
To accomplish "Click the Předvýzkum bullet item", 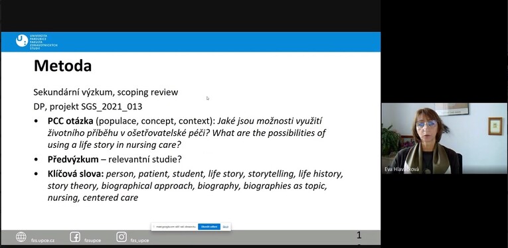I will [x=115, y=159].
